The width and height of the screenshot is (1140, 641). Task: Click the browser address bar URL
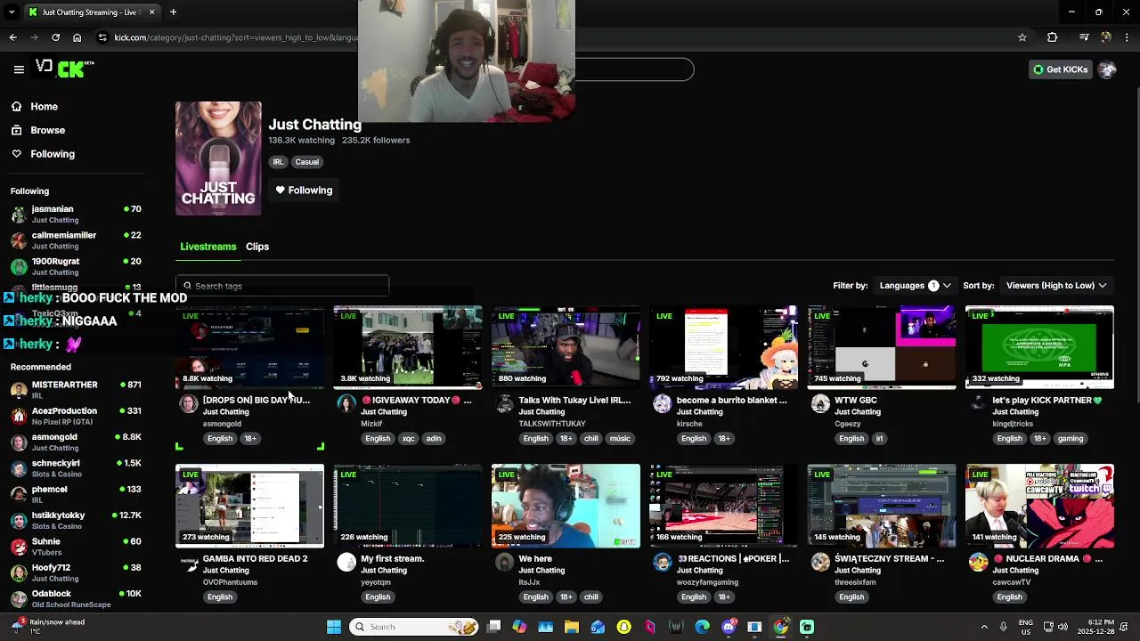pyautogui.click(x=235, y=37)
